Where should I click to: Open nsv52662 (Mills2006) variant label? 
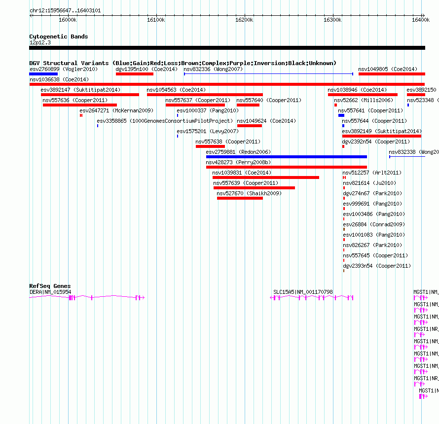tap(364, 100)
